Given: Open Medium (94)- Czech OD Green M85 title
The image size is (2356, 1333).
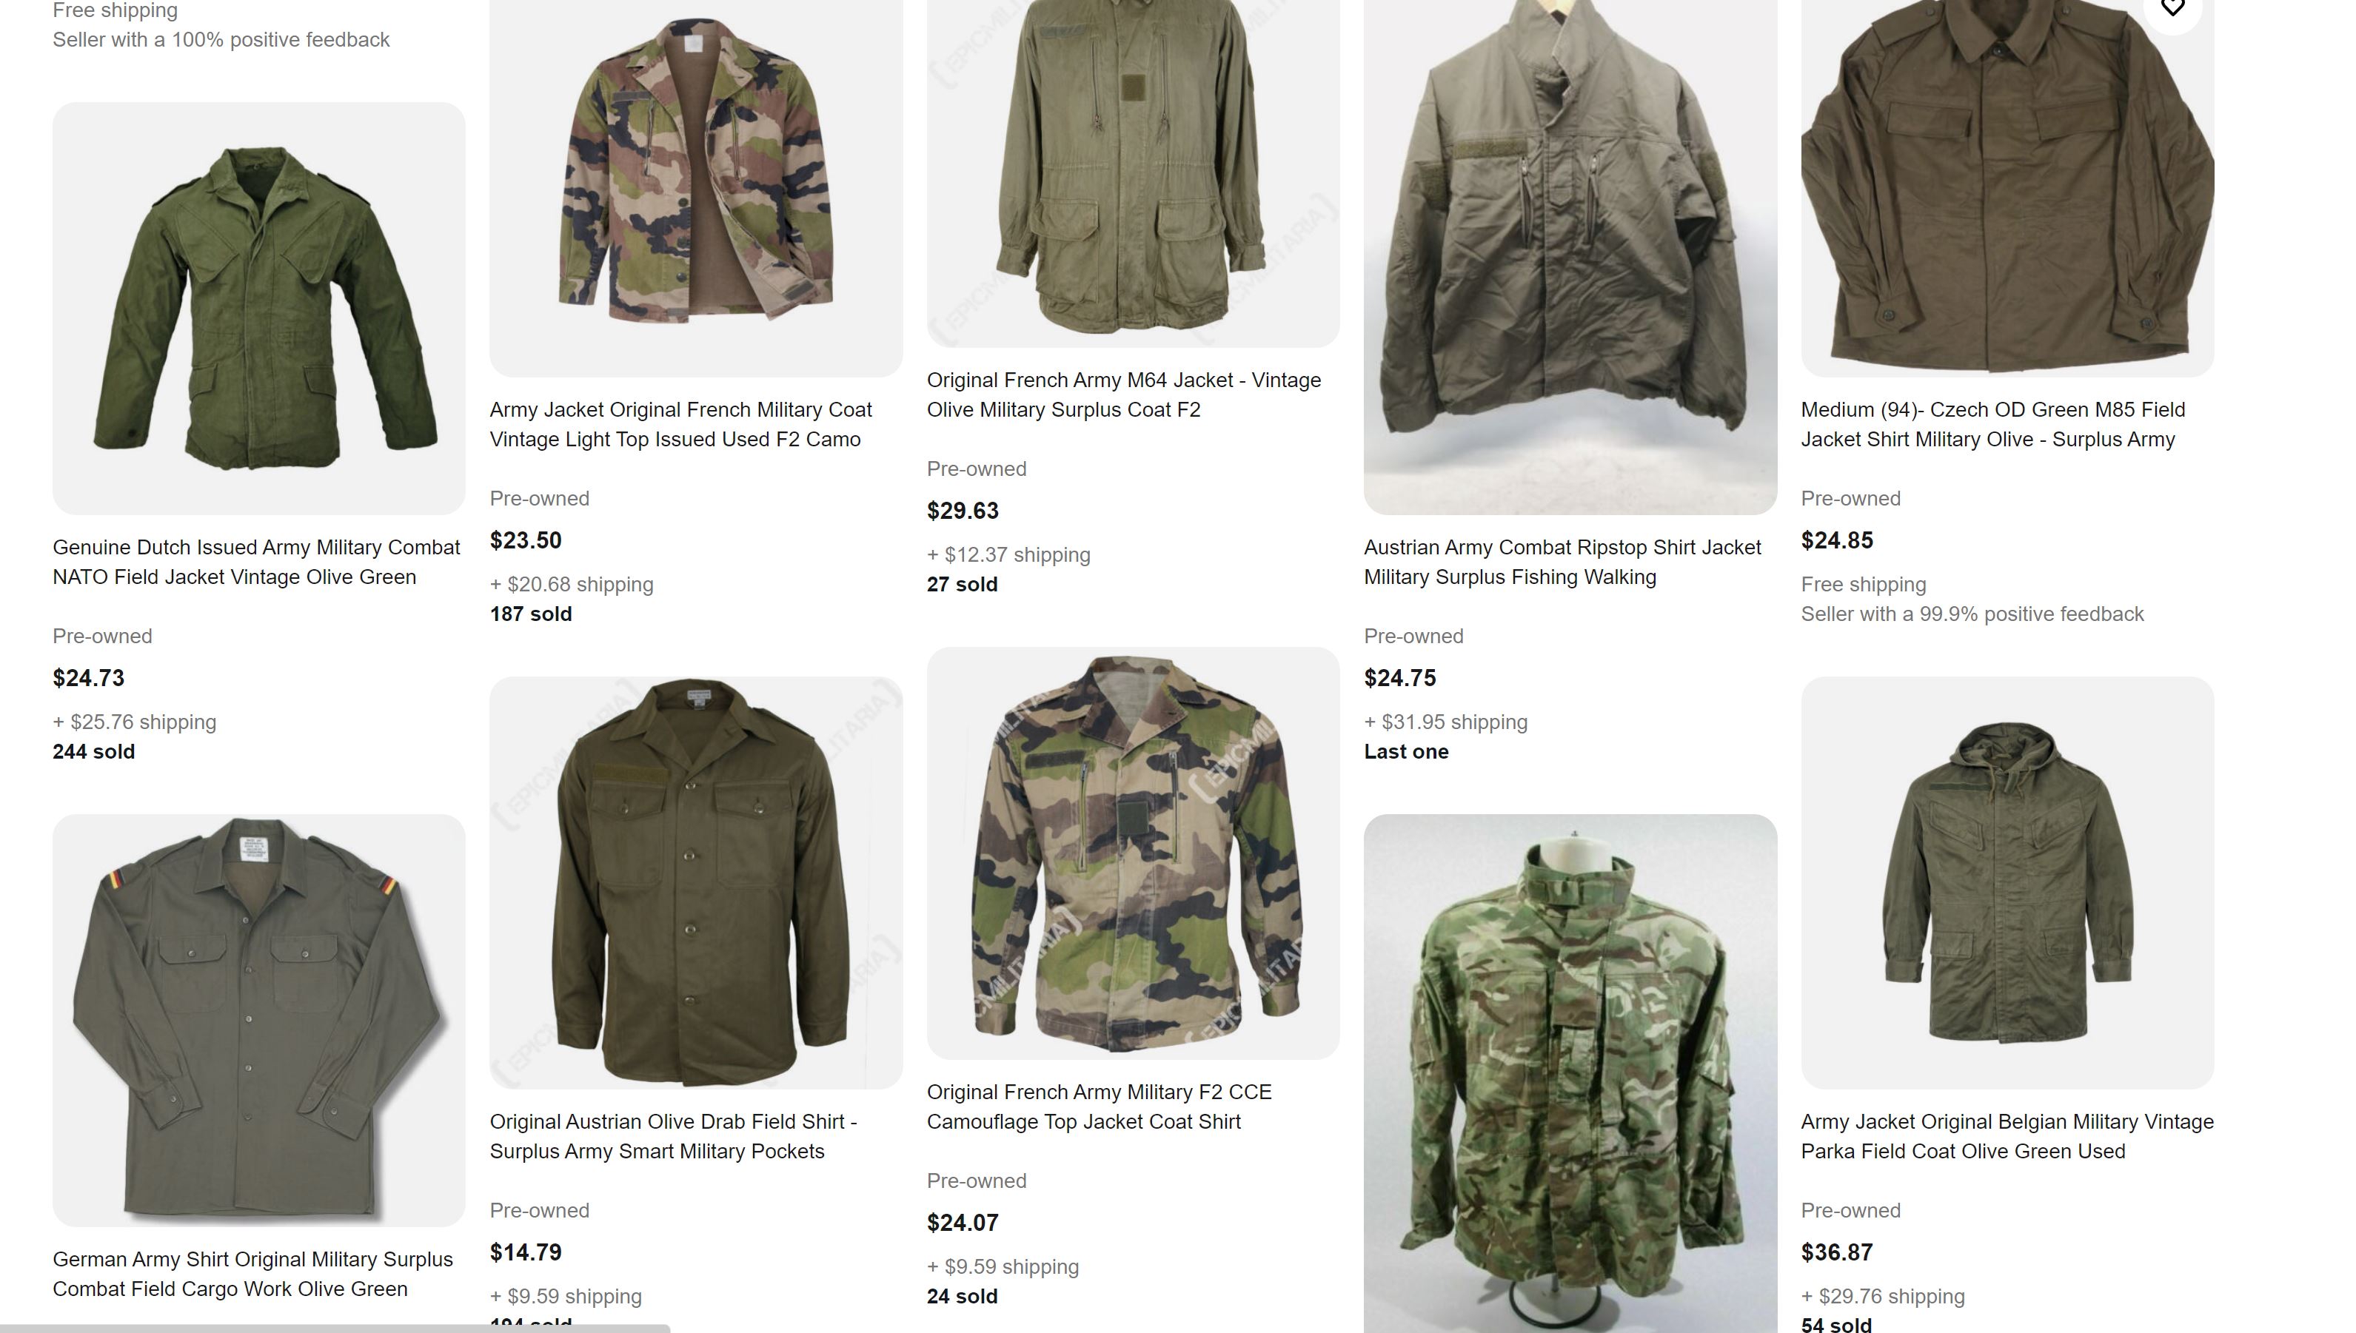Looking at the screenshot, I should click(x=1992, y=425).
